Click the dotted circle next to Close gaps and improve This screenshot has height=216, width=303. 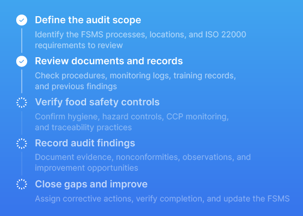pyautogui.click(x=22, y=184)
